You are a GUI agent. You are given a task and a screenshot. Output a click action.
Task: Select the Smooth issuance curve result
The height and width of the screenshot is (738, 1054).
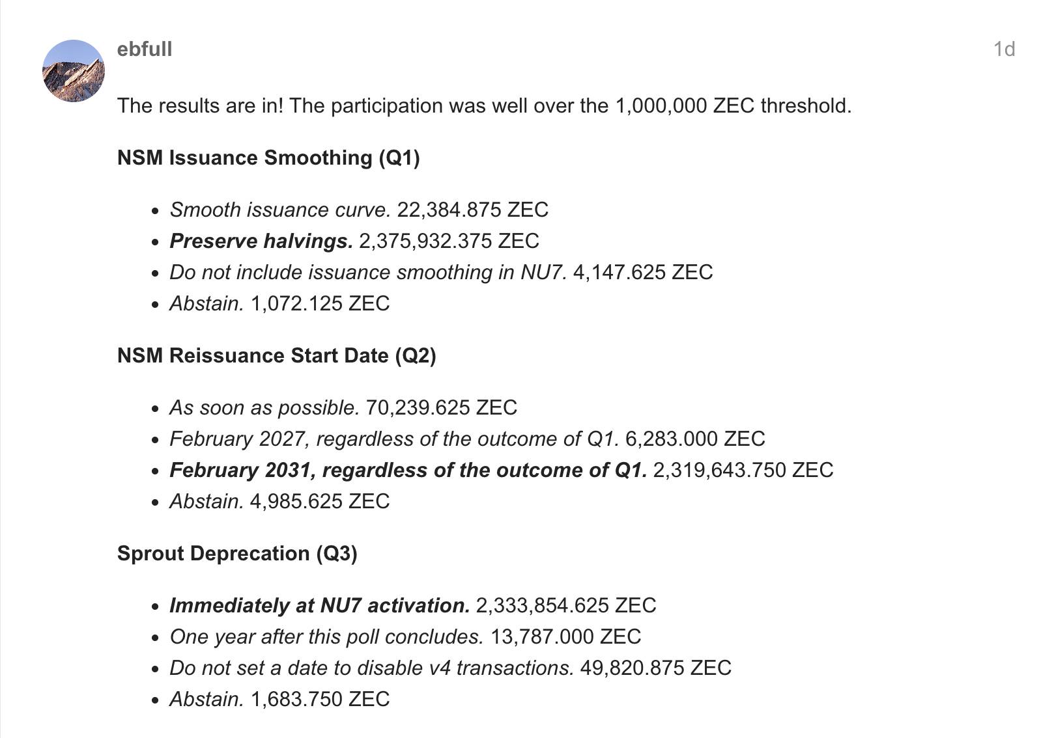click(x=359, y=210)
